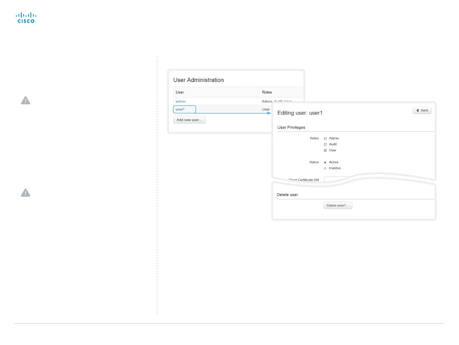Click the User Privileges section title
The image size is (459, 345).
[x=291, y=127]
